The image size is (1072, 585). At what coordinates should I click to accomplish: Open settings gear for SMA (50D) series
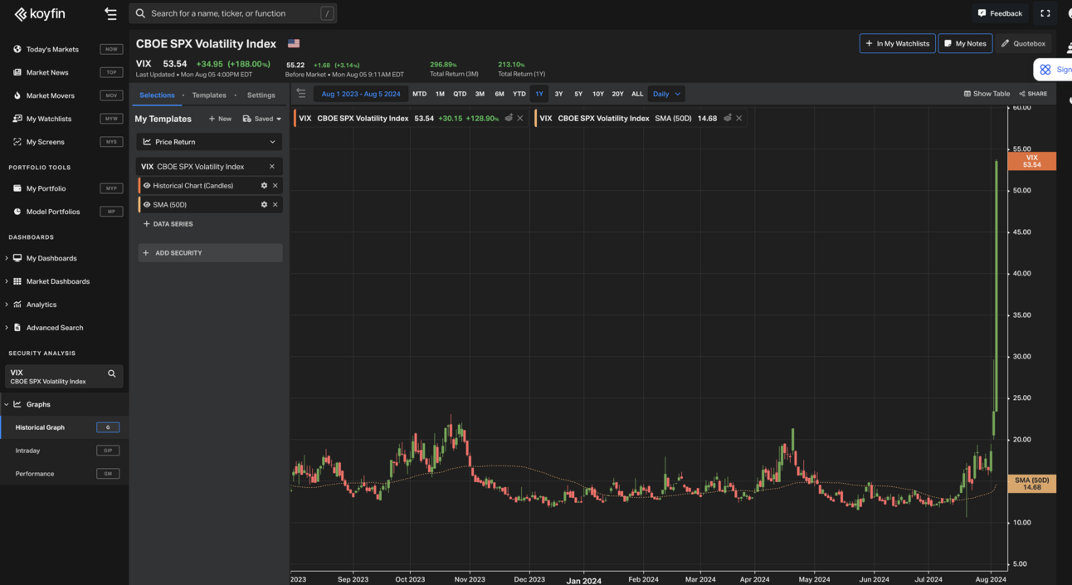point(264,205)
